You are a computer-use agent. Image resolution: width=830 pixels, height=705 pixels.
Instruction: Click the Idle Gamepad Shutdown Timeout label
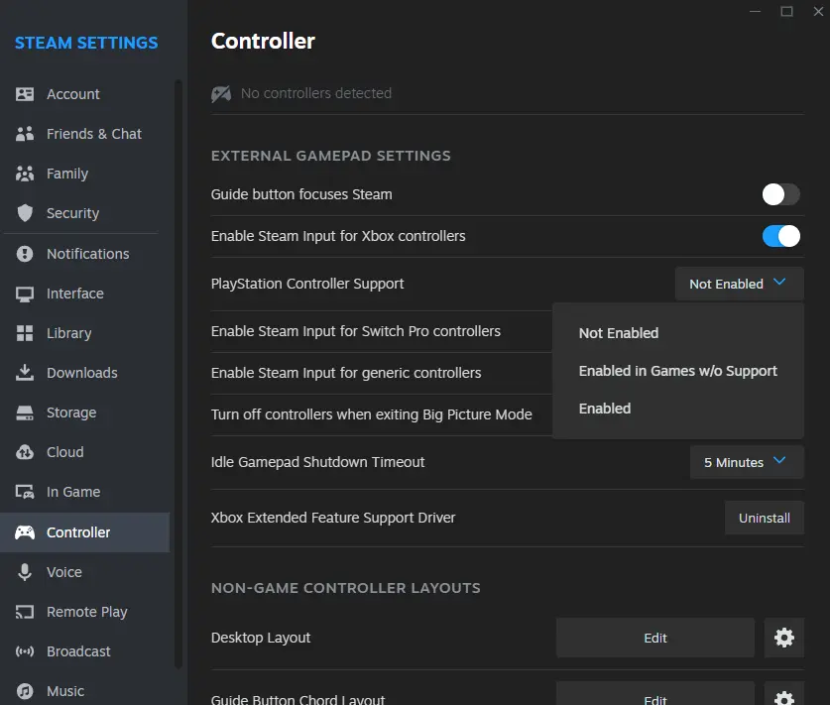point(317,462)
